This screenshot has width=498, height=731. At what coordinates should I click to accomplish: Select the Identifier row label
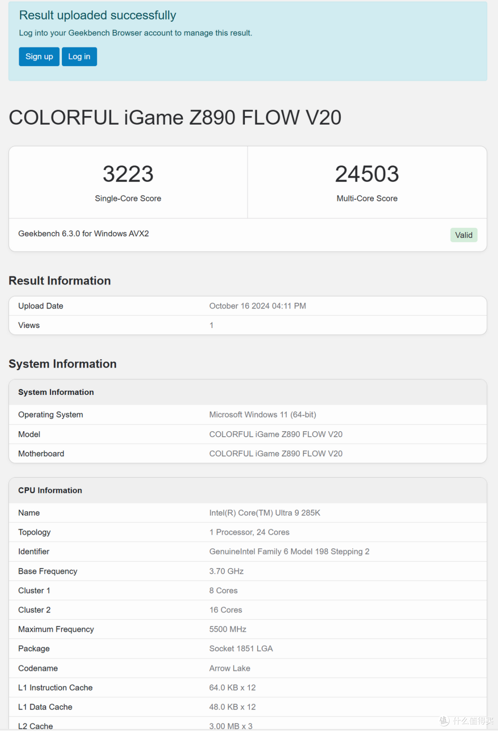coord(34,552)
